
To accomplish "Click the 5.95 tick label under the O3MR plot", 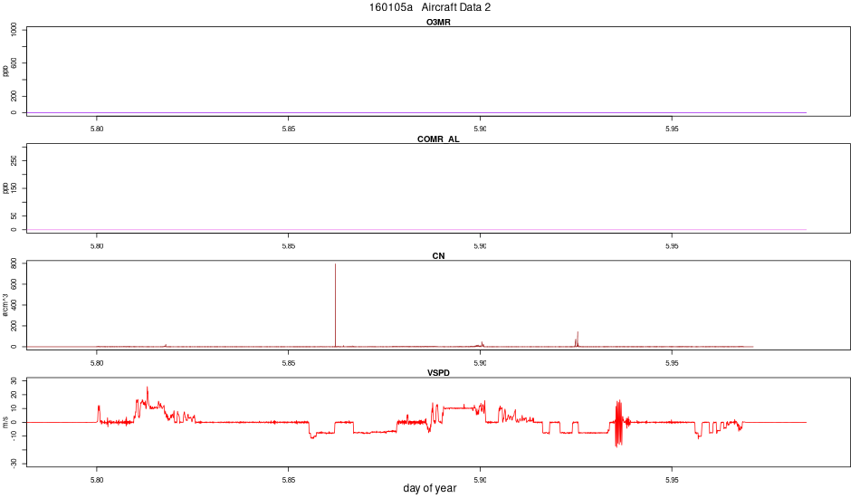I will 672,129.
